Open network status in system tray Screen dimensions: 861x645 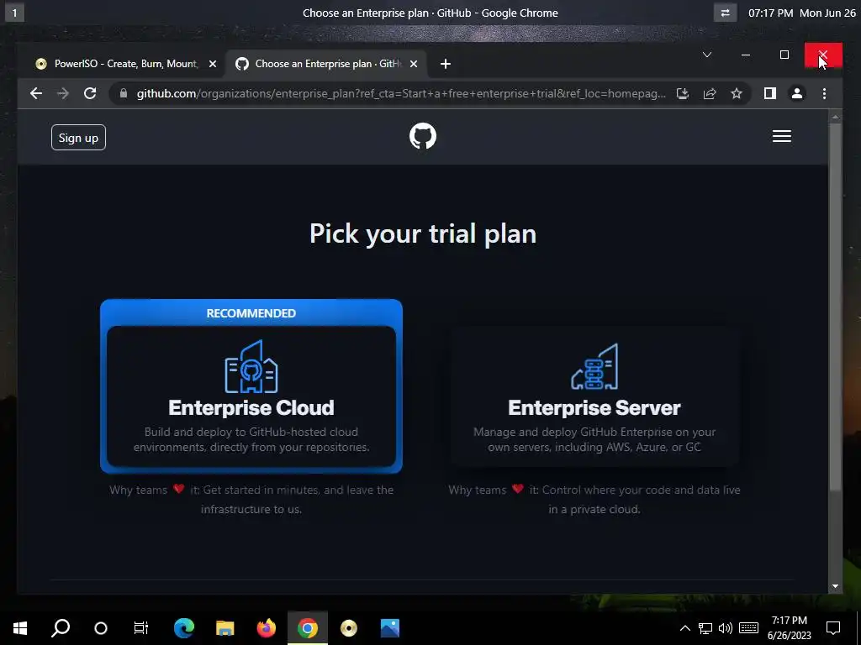pyautogui.click(x=705, y=628)
